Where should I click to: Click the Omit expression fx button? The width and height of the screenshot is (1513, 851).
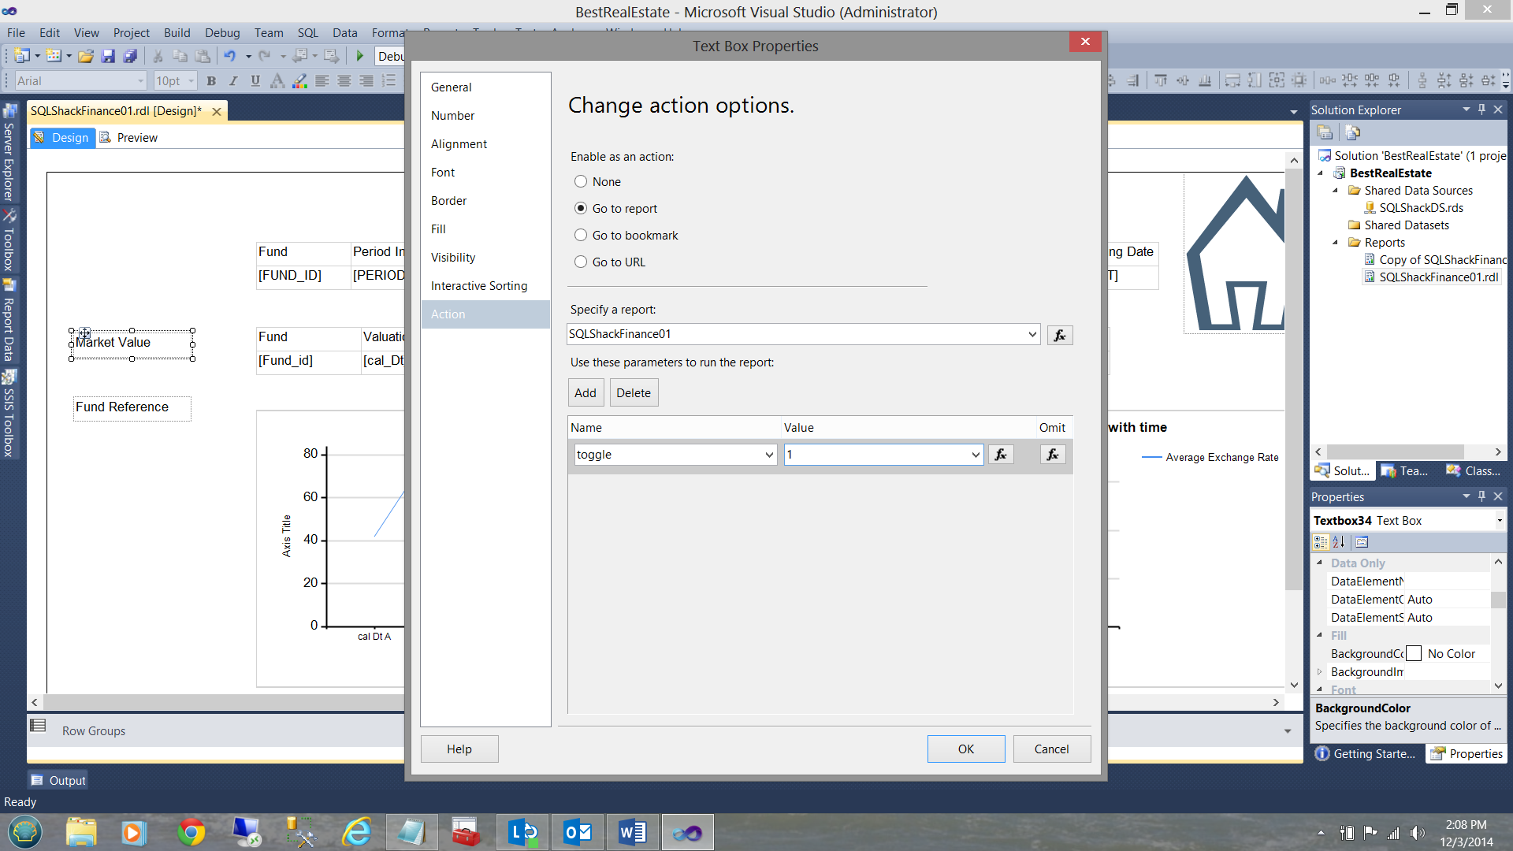(1053, 455)
